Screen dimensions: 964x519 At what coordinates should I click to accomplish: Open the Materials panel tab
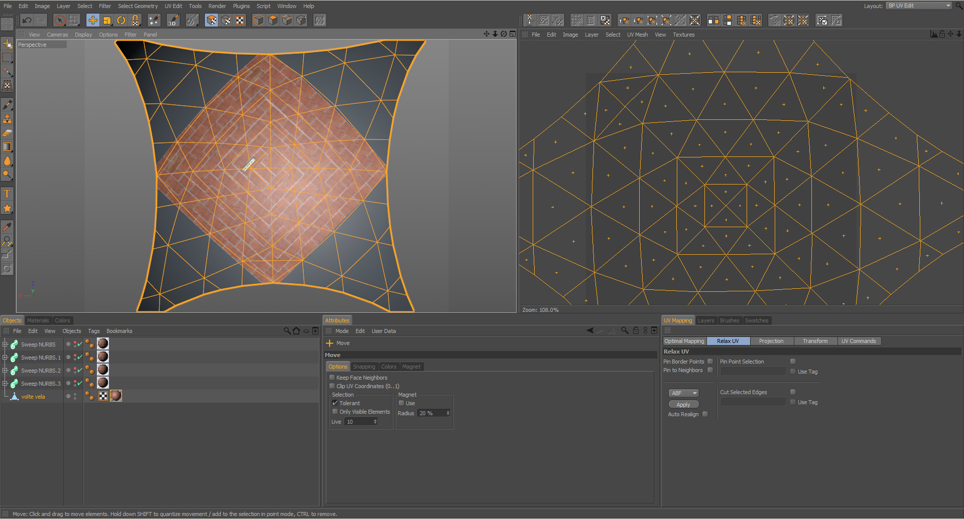pos(38,320)
